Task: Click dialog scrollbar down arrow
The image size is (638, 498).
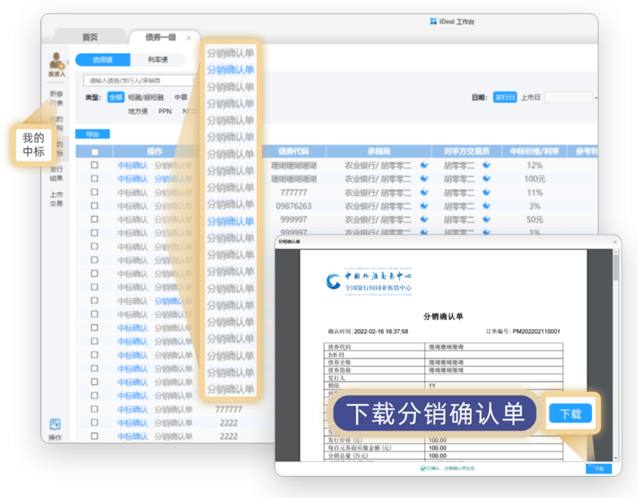Action: (615, 458)
